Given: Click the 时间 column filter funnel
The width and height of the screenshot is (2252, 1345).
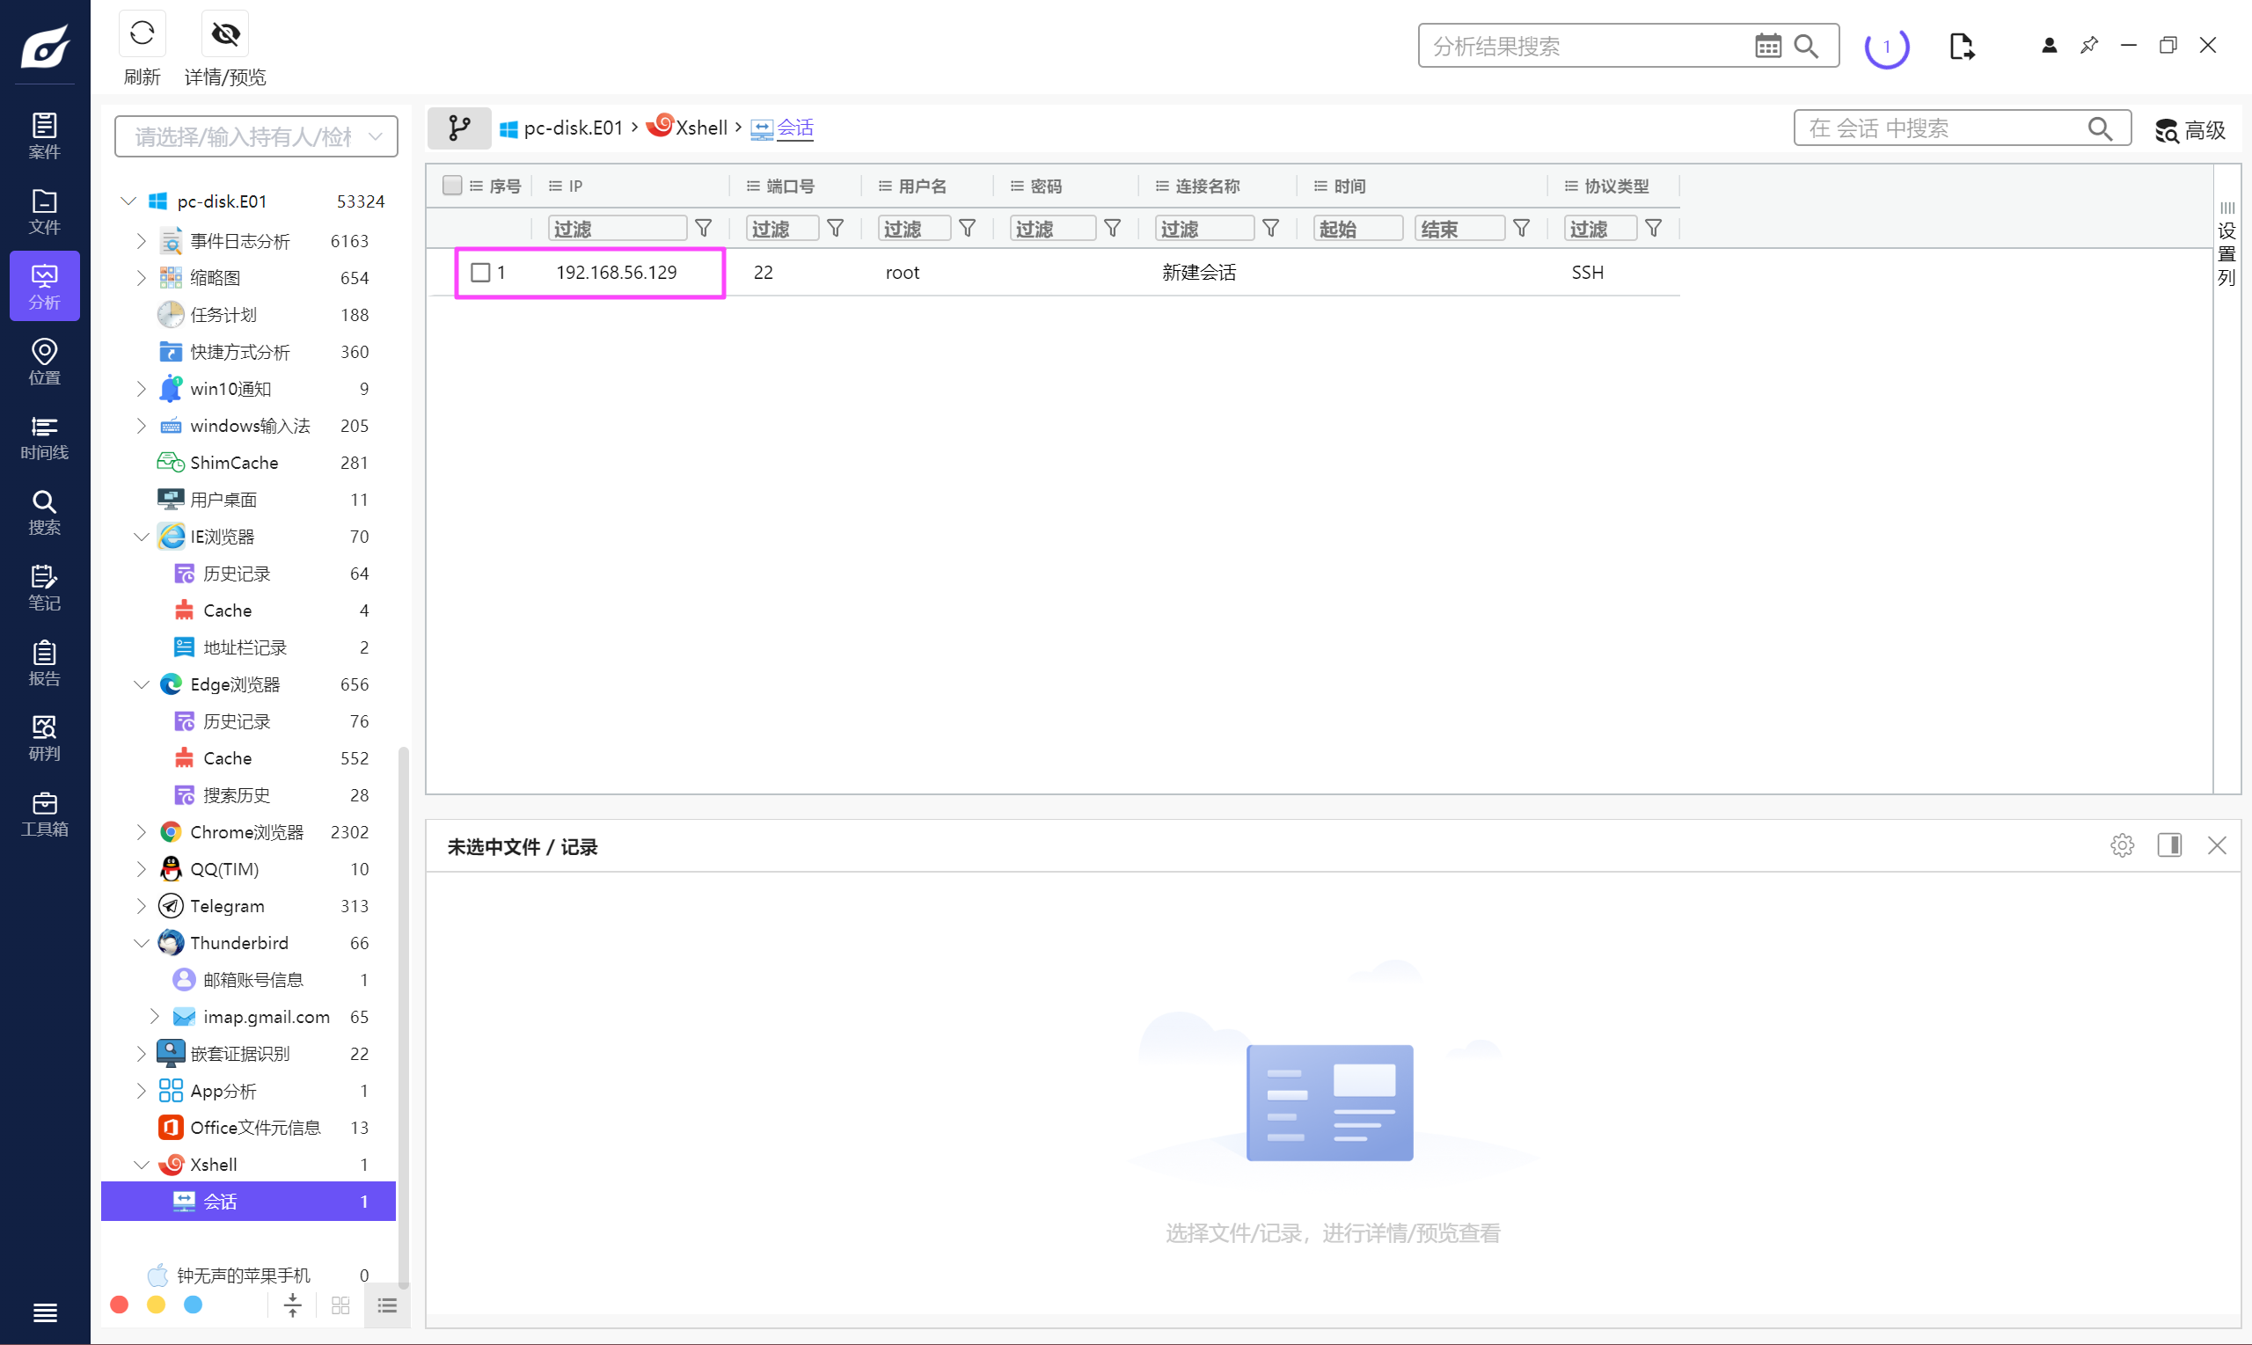Looking at the screenshot, I should pyautogui.click(x=1522, y=229).
